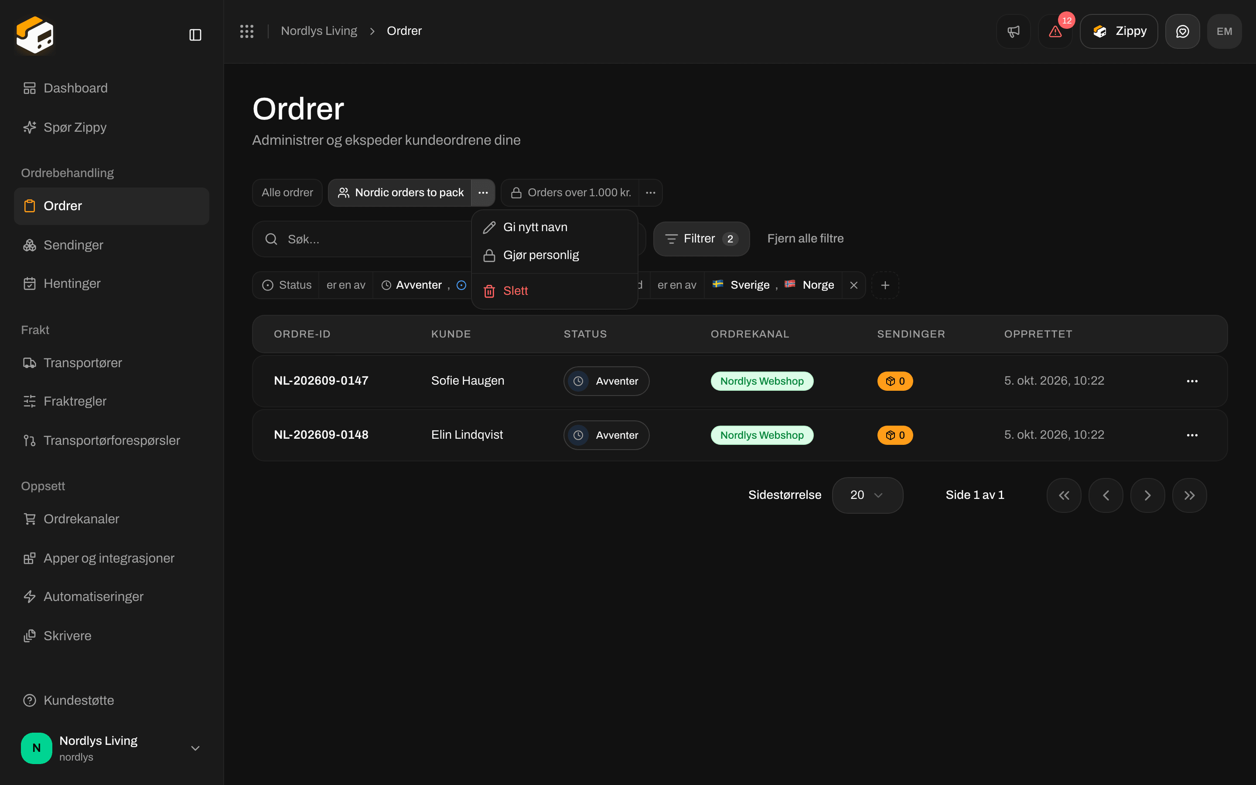Choose Gi nytt navn from menu
Viewport: 1256px width, 785px height.
pos(554,227)
